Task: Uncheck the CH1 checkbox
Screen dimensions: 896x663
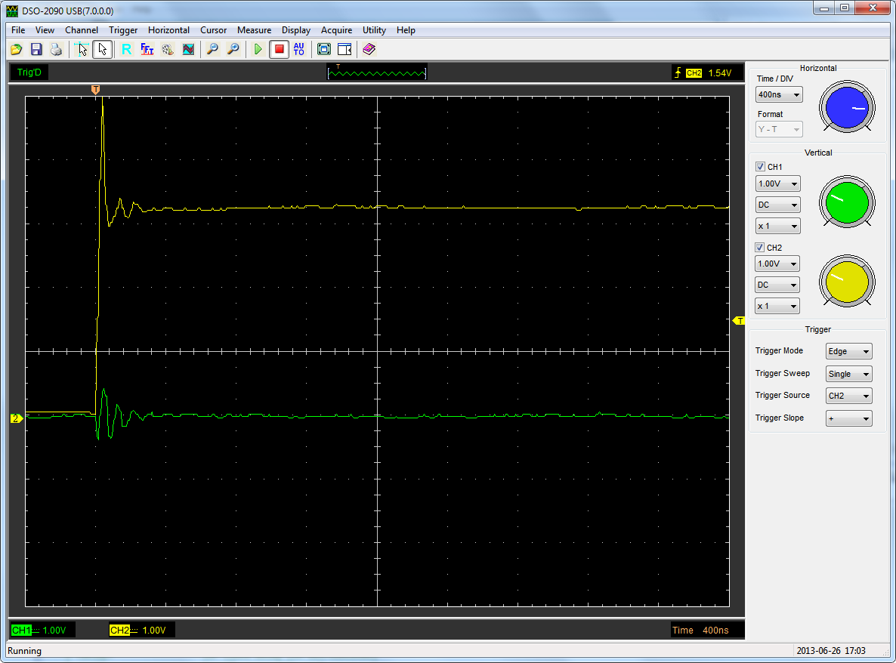Action: pyautogui.click(x=760, y=167)
